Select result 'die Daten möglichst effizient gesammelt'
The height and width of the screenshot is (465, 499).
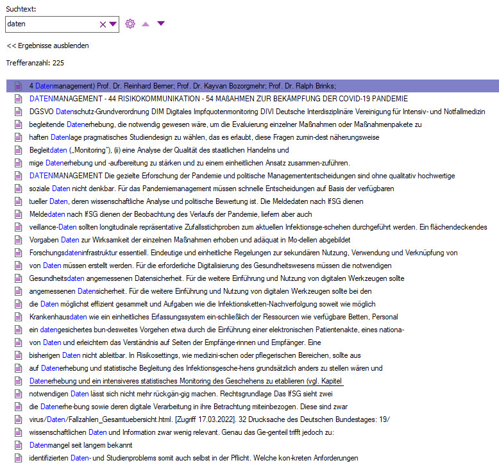click(x=203, y=304)
